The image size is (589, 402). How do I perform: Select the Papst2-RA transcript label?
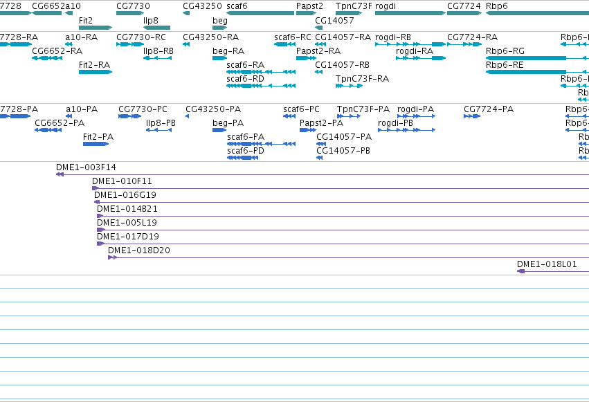pyautogui.click(x=318, y=51)
